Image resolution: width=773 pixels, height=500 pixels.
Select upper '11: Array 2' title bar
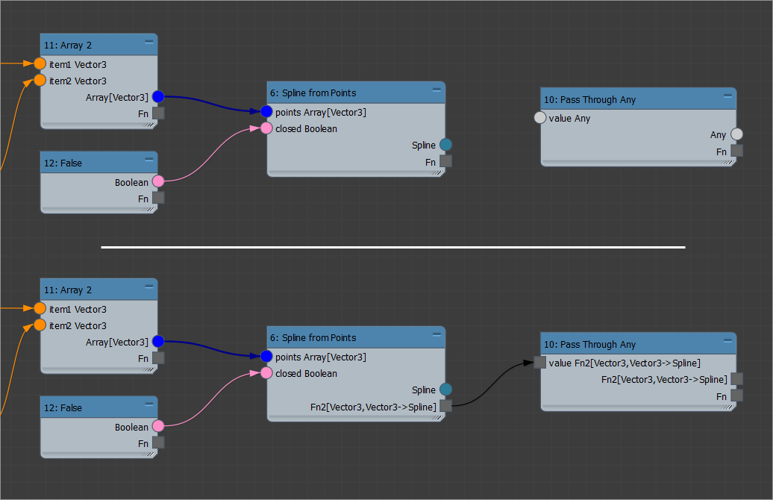click(x=98, y=45)
